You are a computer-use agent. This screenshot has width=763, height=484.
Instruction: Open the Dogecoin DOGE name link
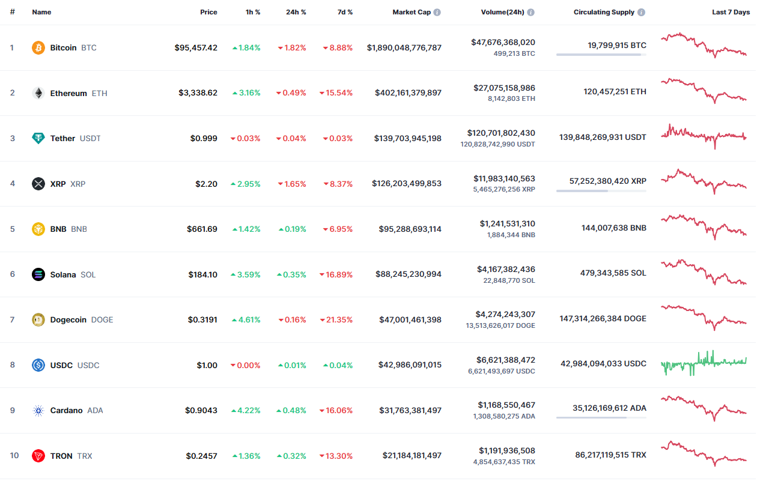82,319
